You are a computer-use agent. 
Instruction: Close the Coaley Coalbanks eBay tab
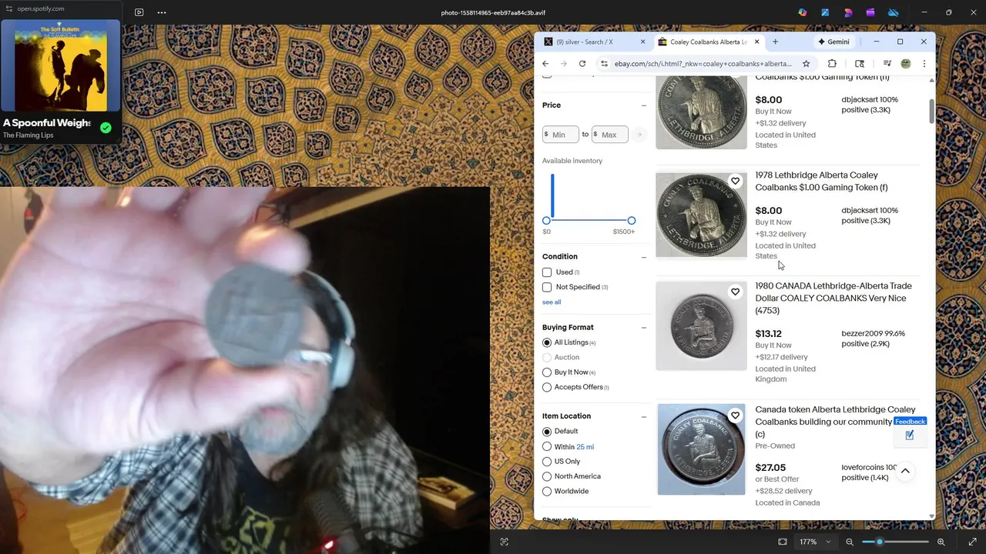(756, 42)
